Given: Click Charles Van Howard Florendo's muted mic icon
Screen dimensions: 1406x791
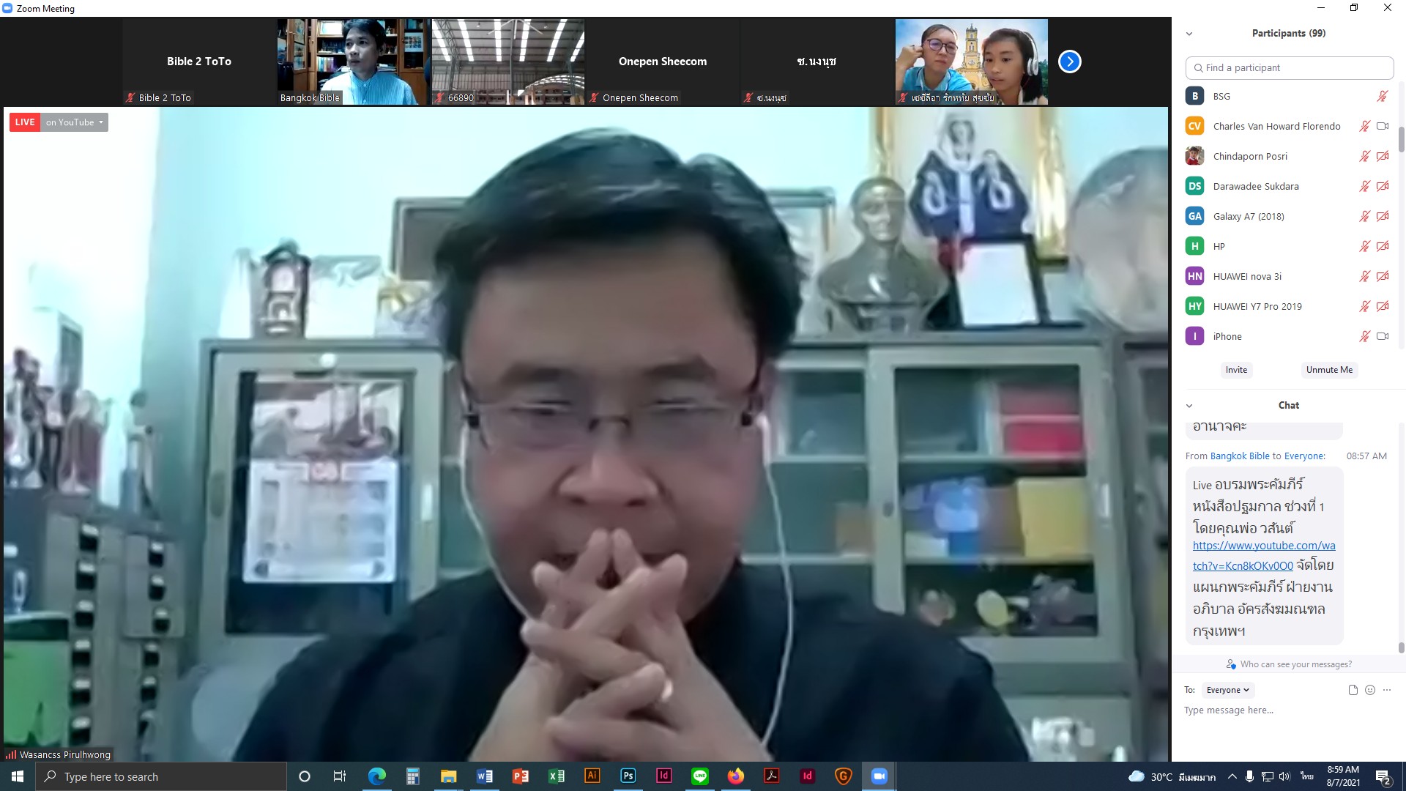Looking at the screenshot, I should click(1364, 126).
